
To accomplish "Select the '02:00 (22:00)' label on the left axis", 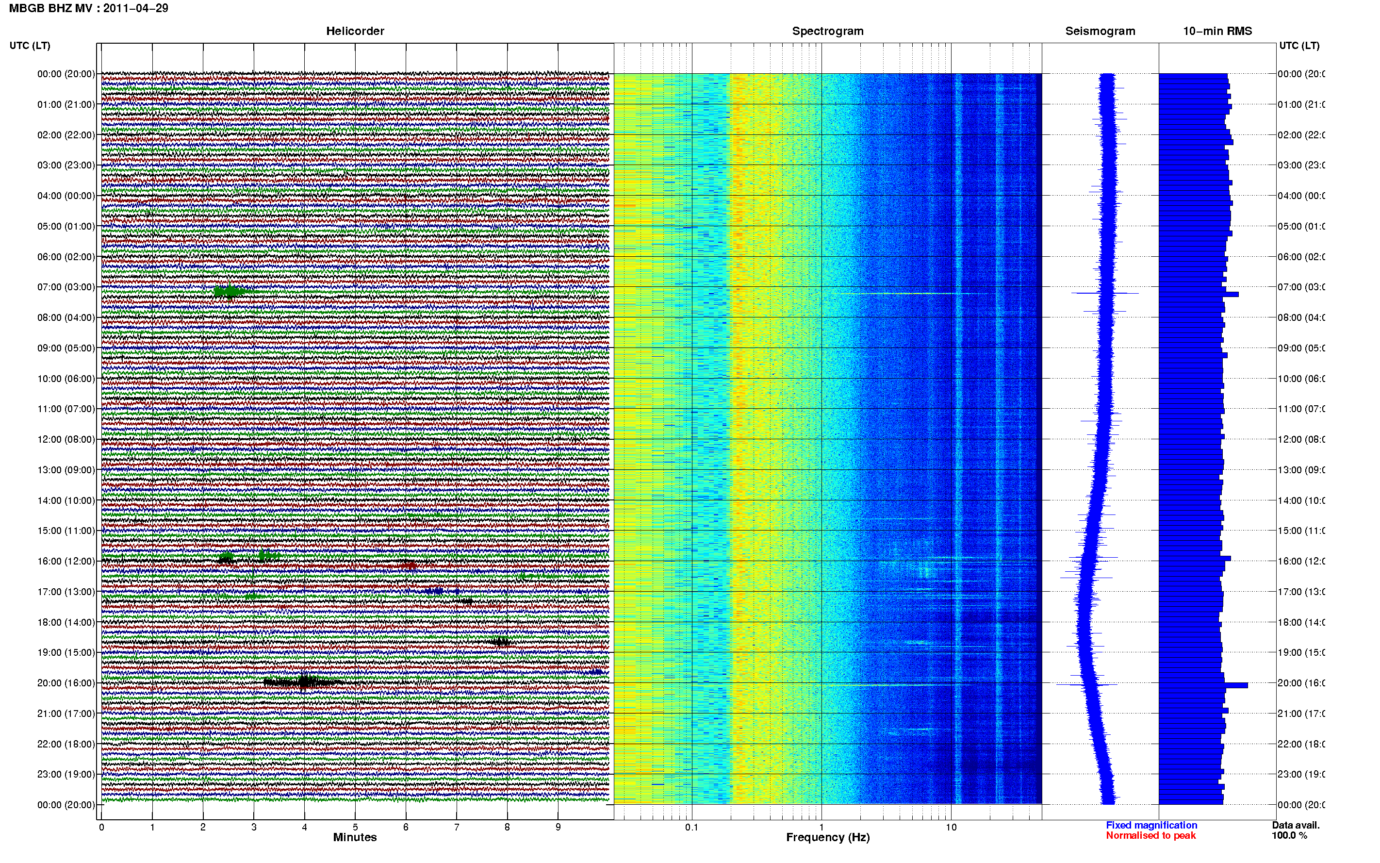I will [66, 135].
